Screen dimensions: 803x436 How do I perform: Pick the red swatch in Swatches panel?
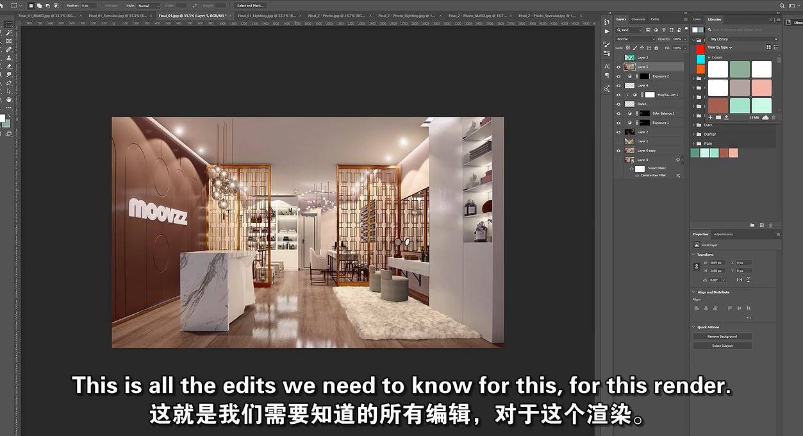(700, 49)
